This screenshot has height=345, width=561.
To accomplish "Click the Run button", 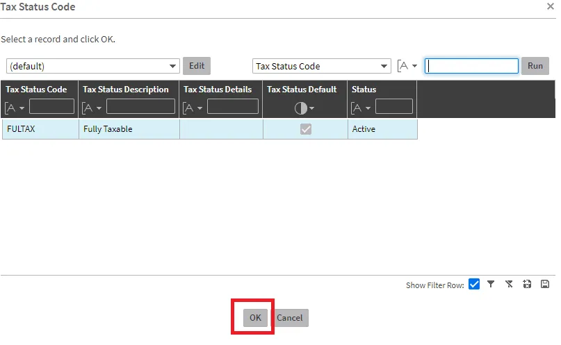I will coord(535,66).
